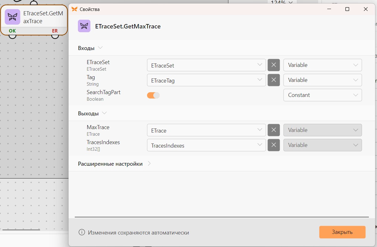Screen dimensions: 377x247
Task: Click the info icon beside autosave message
Action: click(82, 232)
